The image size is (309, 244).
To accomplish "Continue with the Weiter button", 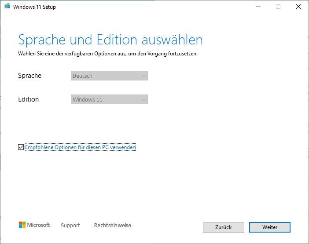I will 269,227.
